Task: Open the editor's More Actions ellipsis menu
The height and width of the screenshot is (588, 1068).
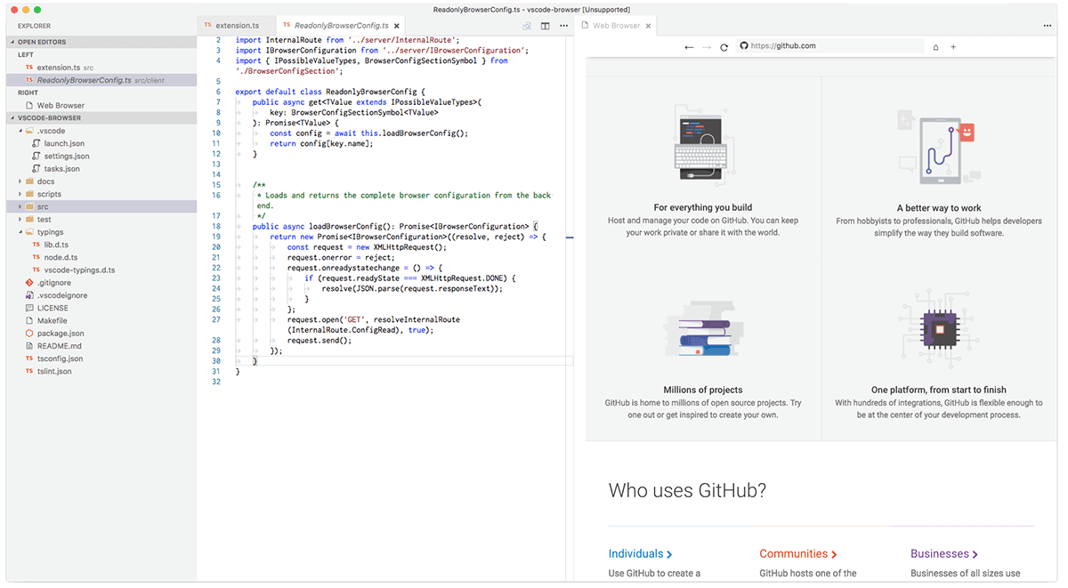Action: [x=563, y=27]
